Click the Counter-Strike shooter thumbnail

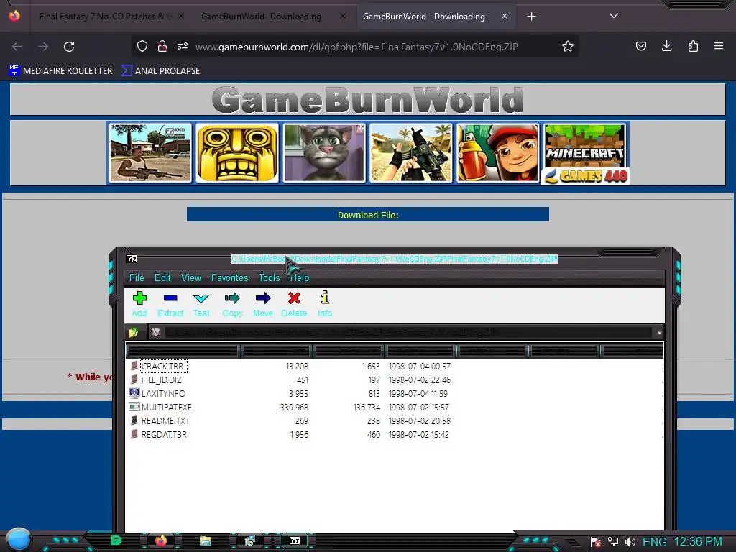tap(411, 152)
